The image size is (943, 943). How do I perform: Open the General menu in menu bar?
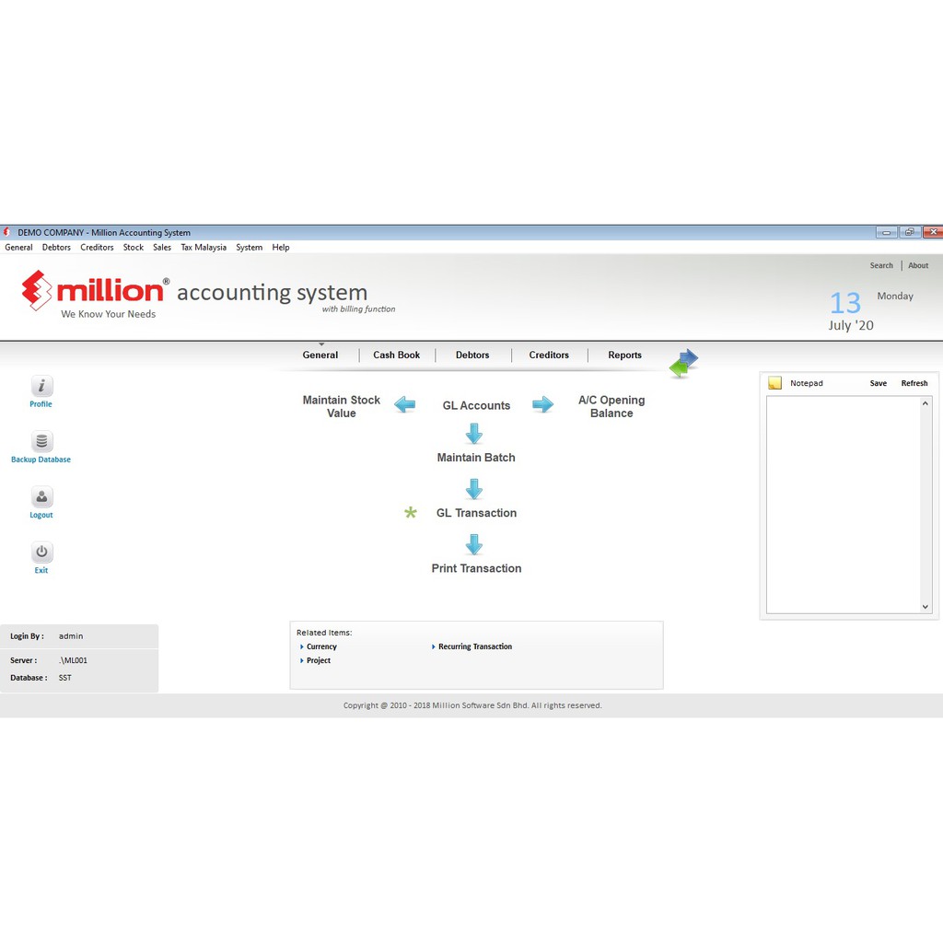coord(18,248)
